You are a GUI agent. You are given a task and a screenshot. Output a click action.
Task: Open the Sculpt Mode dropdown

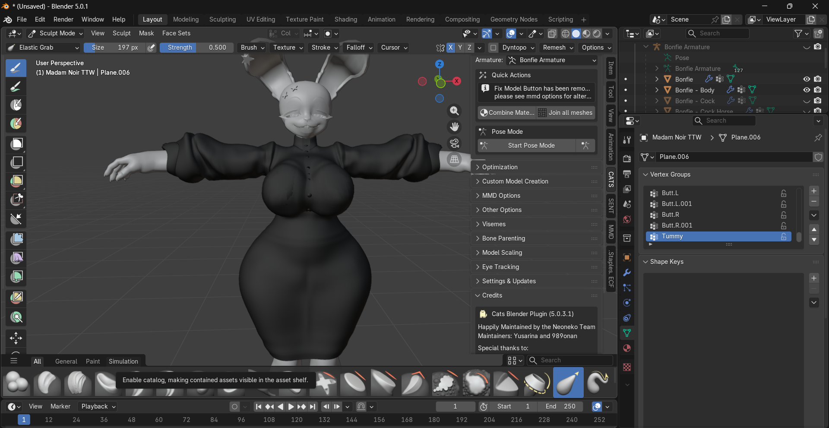tap(55, 33)
